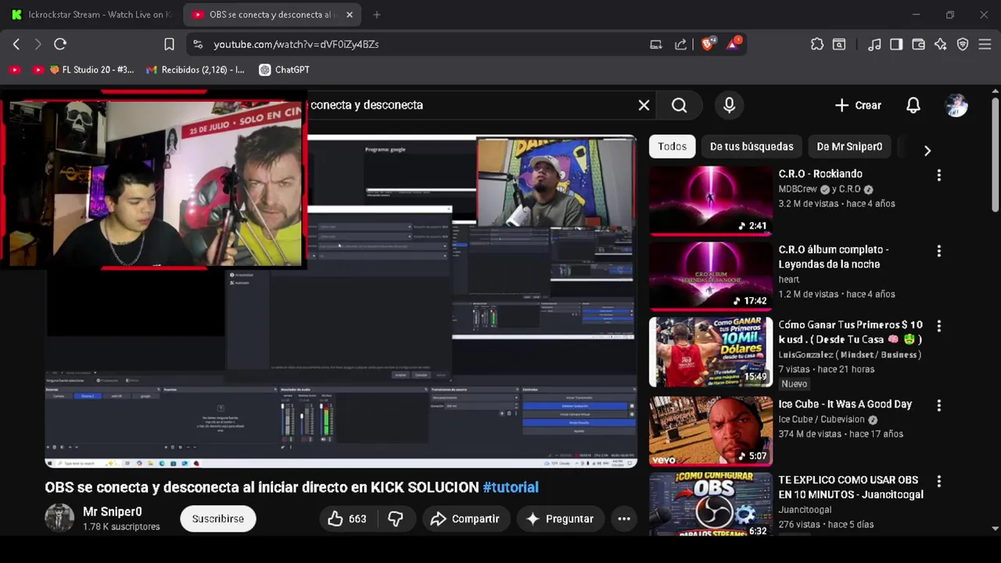Screen dimensions: 1001x563
Task: Open options for Ice Cube video
Action: (x=939, y=406)
